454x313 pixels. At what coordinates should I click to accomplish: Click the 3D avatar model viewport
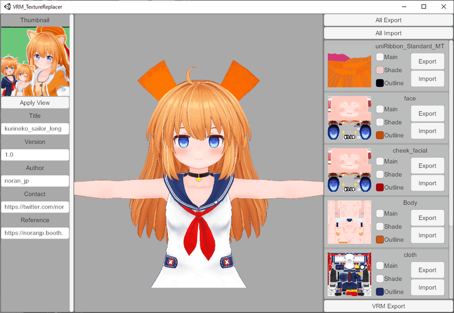point(199,163)
